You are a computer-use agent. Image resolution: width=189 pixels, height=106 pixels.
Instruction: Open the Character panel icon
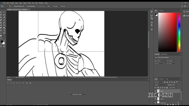click(151, 23)
